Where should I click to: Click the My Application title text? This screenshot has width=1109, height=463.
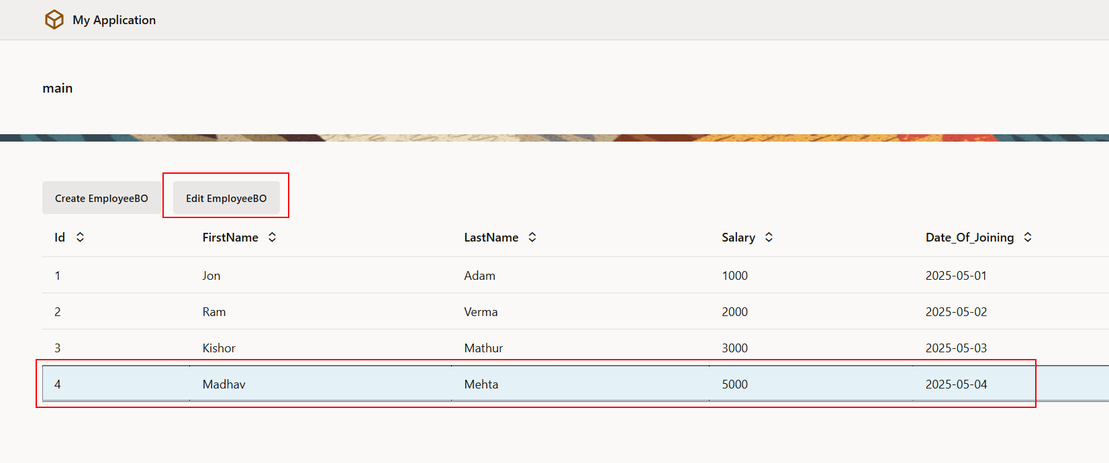[x=114, y=20]
